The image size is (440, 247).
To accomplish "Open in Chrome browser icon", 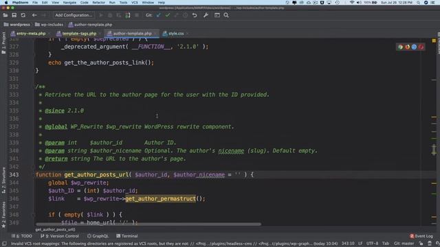I will pyautogui.click(x=400, y=47).
